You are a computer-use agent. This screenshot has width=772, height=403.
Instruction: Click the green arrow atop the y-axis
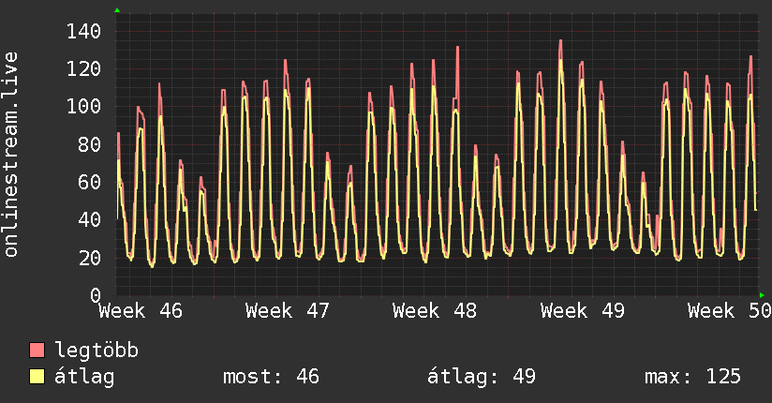click(x=117, y=10)
